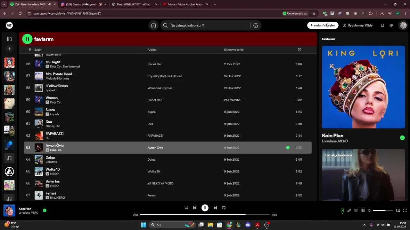Viewport: 410px width, 230px height.
Task: Open Loredana artist link in Now Playing panel
Action: [x=329, y=141]
